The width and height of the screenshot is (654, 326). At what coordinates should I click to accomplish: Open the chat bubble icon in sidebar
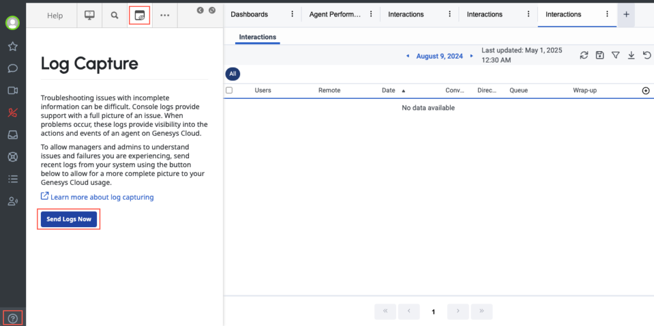[13, 68]
